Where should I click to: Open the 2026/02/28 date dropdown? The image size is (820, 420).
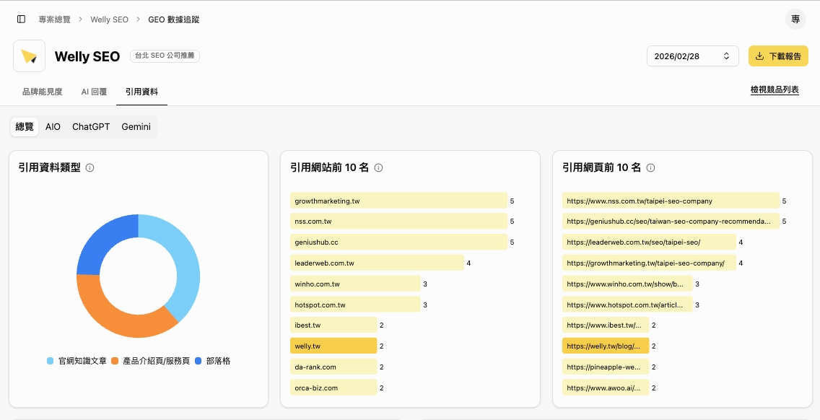coord(692,56)
